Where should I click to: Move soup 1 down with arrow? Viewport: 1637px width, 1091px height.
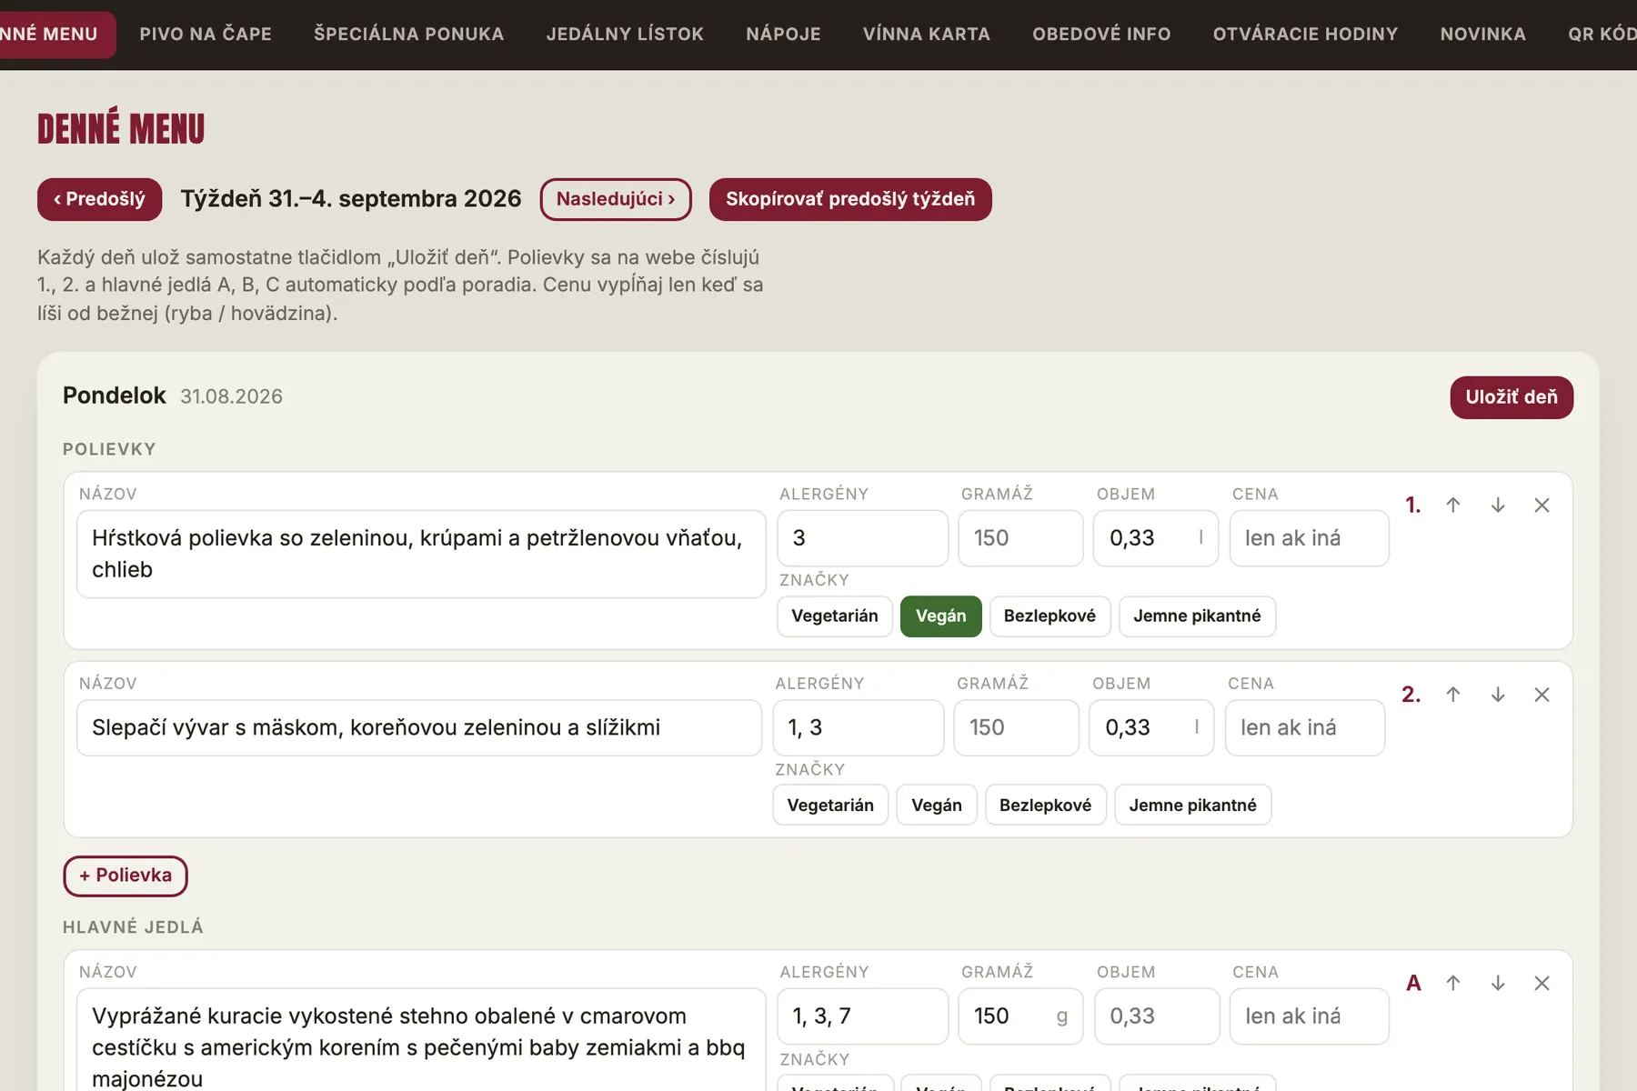1498,505
